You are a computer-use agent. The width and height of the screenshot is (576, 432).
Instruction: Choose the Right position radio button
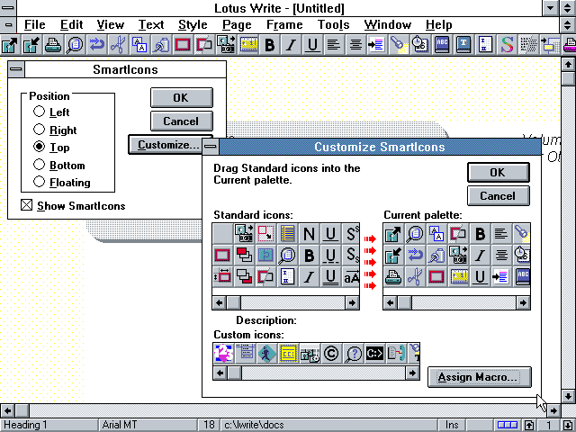pyautogui.click(x=39, y=130)
